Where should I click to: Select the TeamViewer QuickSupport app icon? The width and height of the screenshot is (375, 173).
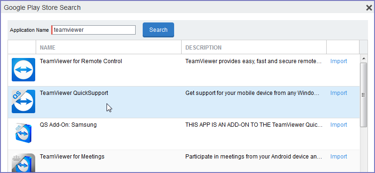click(x=23, y=101)
